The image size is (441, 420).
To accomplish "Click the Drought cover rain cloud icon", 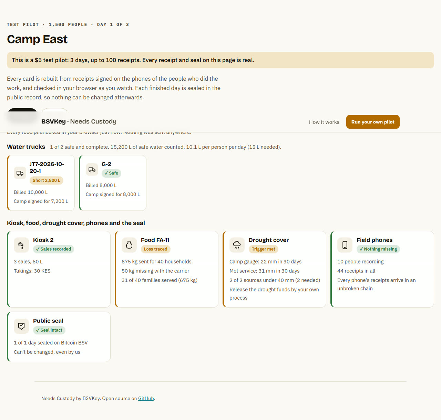I will 237,245.
